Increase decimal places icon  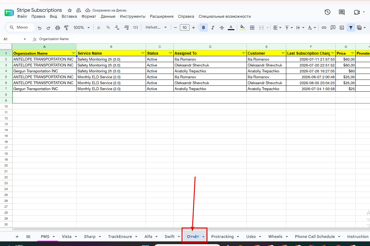(126, 28)
